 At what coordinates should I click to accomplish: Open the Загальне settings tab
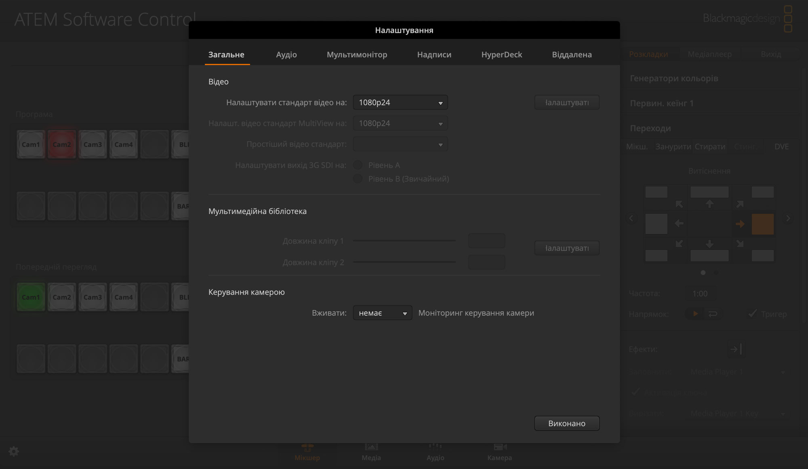click(226, 55)
